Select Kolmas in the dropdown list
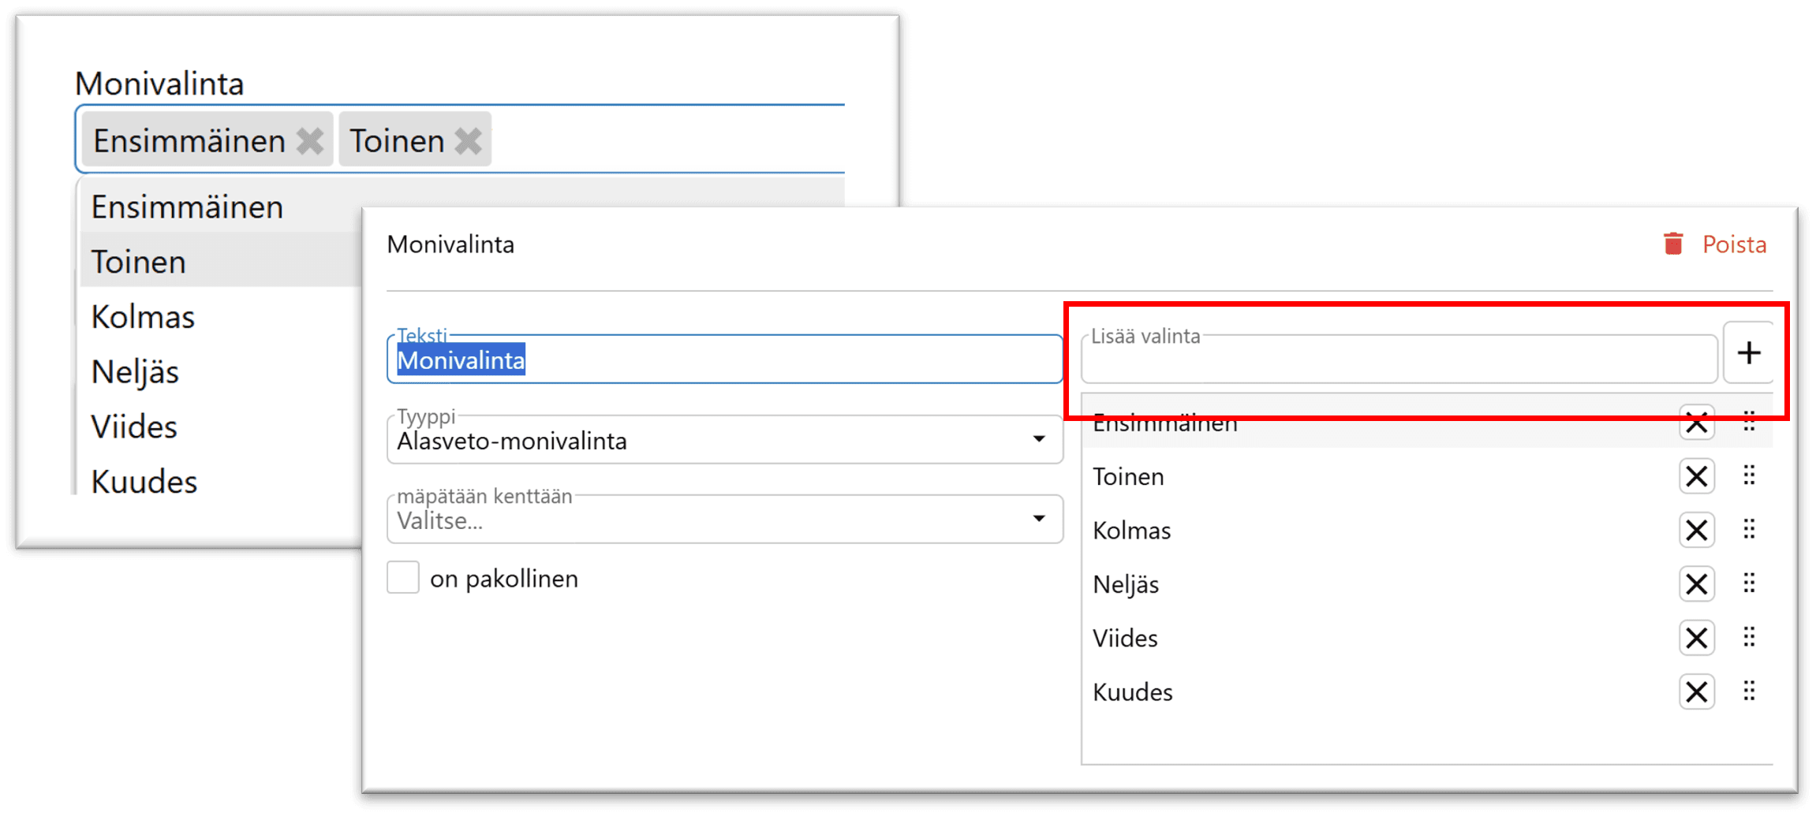Image resolution: width=1816 pixels, height=816 pixels. click(143, 317)
